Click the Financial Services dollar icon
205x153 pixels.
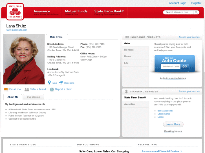(126, 92)
